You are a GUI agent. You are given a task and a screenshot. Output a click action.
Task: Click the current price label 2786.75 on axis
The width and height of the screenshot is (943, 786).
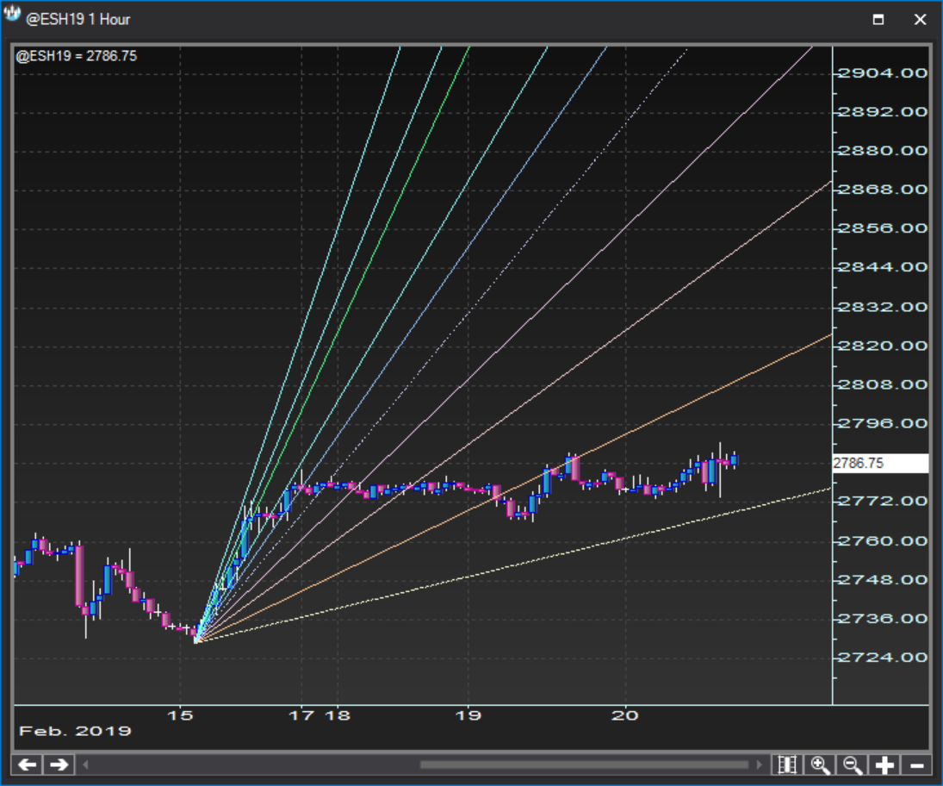pyautogui.click(x=880, y=463)
